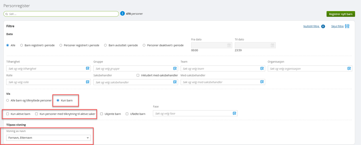Select Barn avsluttet i periode
The width and height of the screenshot is (361, 145).
(x=106, y=45)
